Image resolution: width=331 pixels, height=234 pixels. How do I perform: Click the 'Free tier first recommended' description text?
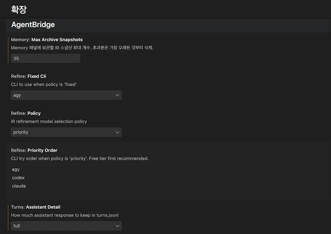click(119, 158)
